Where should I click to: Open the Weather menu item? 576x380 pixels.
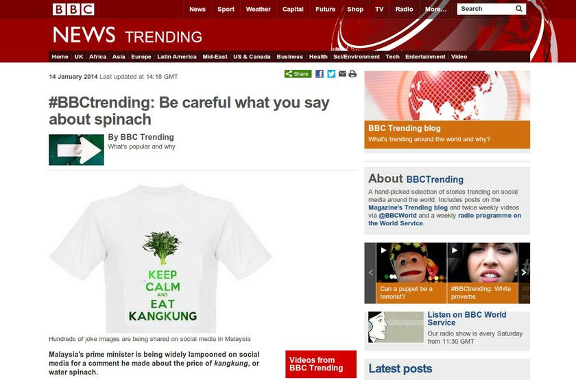click(x=259, y=9)
